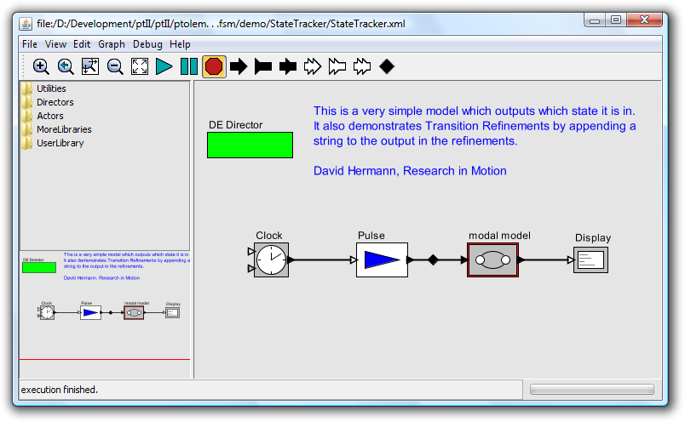Screen dimensions: 685x422
Task: Select the Pulse actor icon
Action: (382, 259)
